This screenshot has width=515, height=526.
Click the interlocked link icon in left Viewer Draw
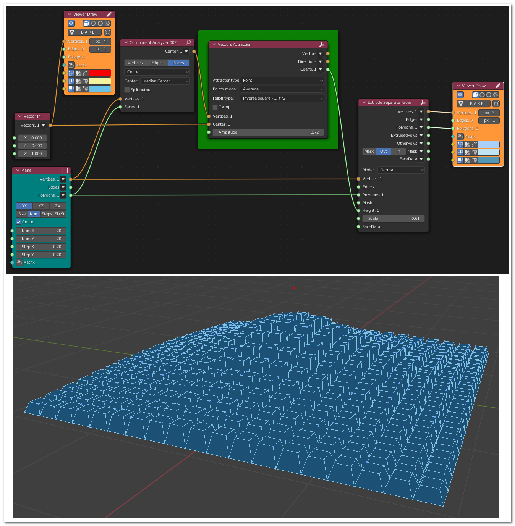(x=107, y=23)
